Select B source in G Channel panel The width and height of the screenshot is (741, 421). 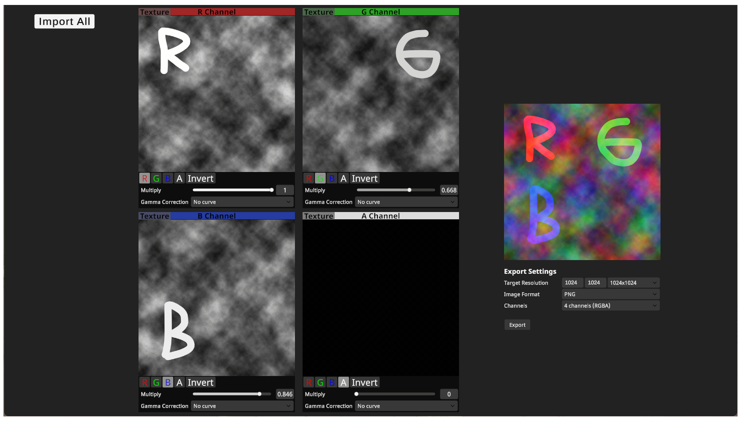332,178
